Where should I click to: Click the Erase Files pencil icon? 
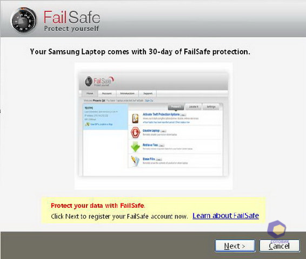tap(135, 161)
